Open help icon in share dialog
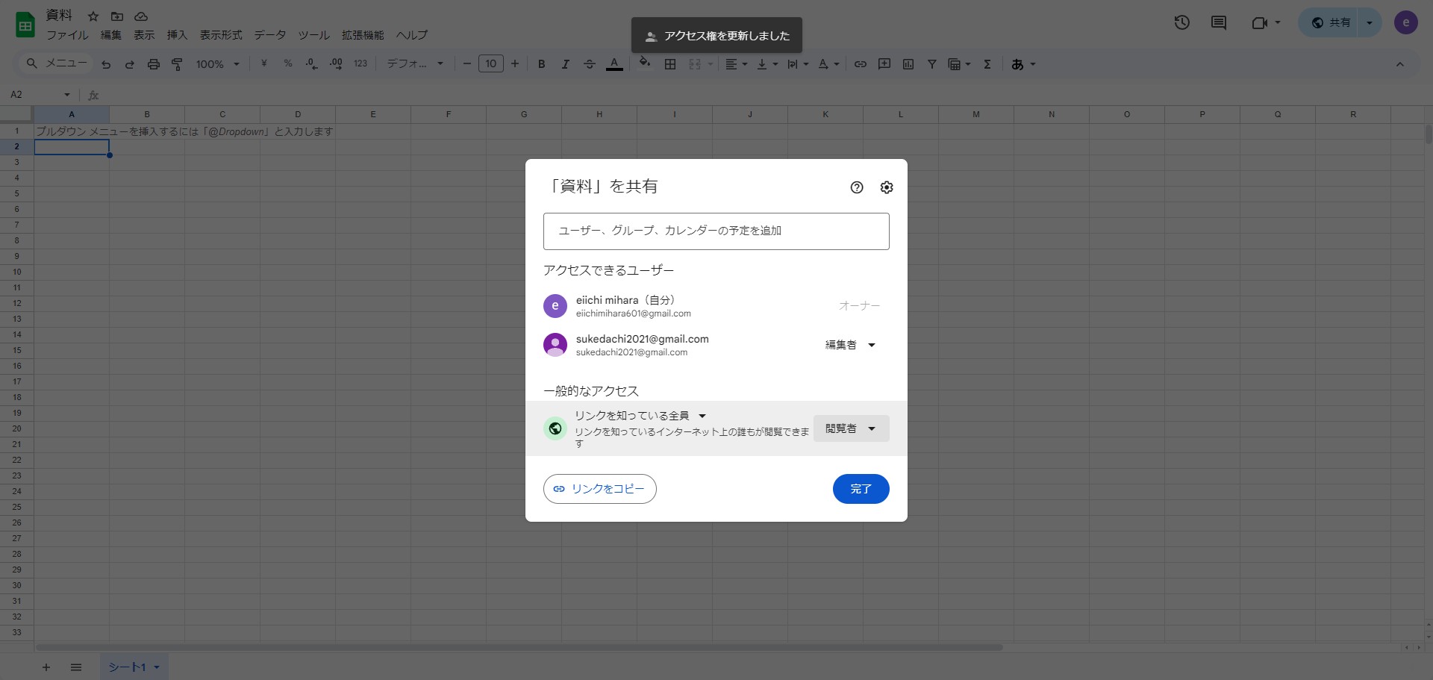The image size is (1433, 680). click(x=857, y=187)
